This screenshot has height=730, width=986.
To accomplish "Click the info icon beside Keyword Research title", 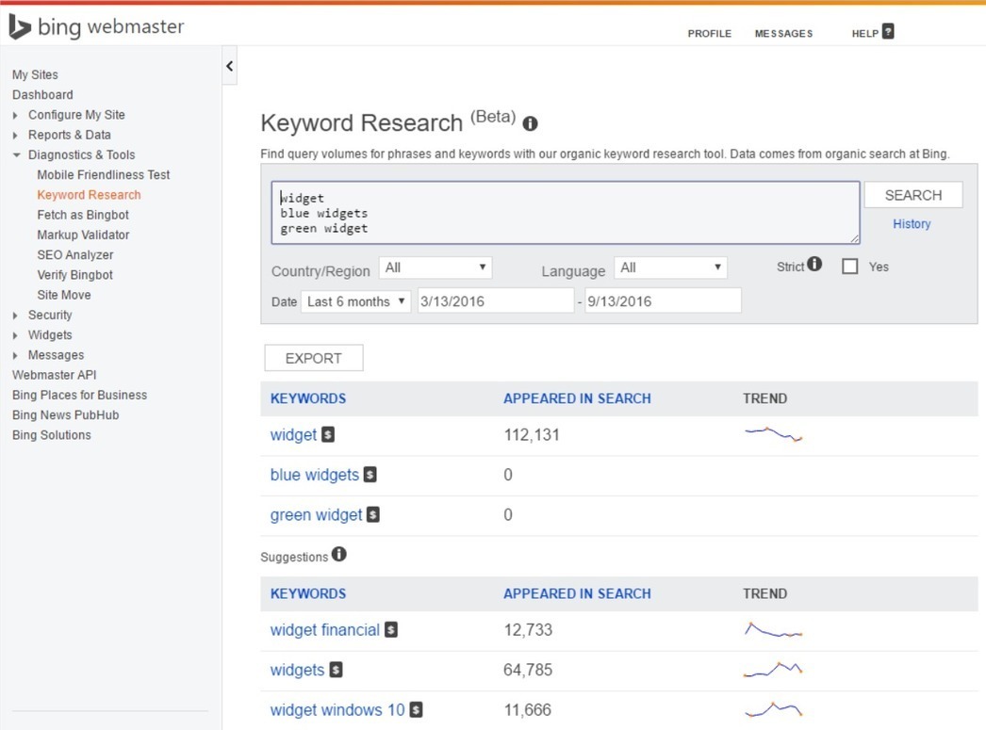I will pyautogui.click(x=530, y=123).
